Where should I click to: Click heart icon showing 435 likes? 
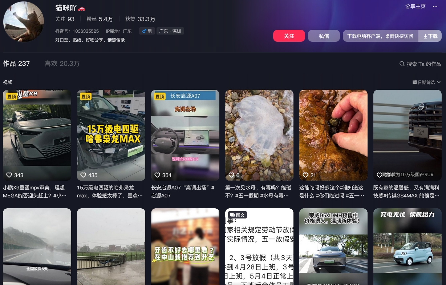click(84, 175)
